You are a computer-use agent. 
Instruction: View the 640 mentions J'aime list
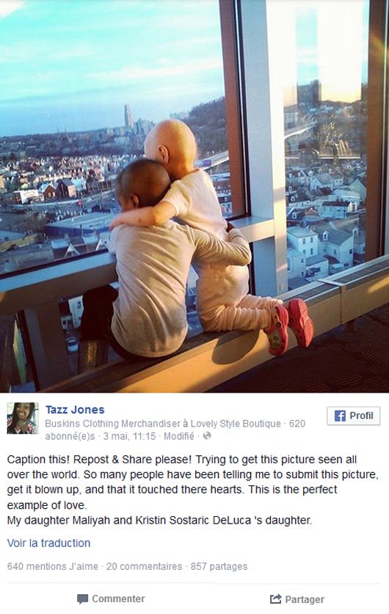[x=52, y=566]
